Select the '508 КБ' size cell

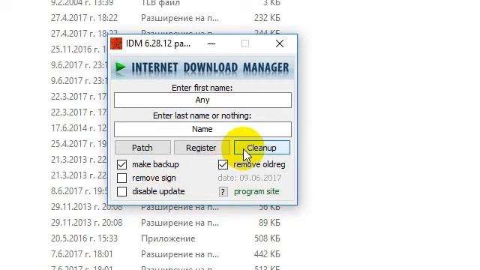pos(267,238)
